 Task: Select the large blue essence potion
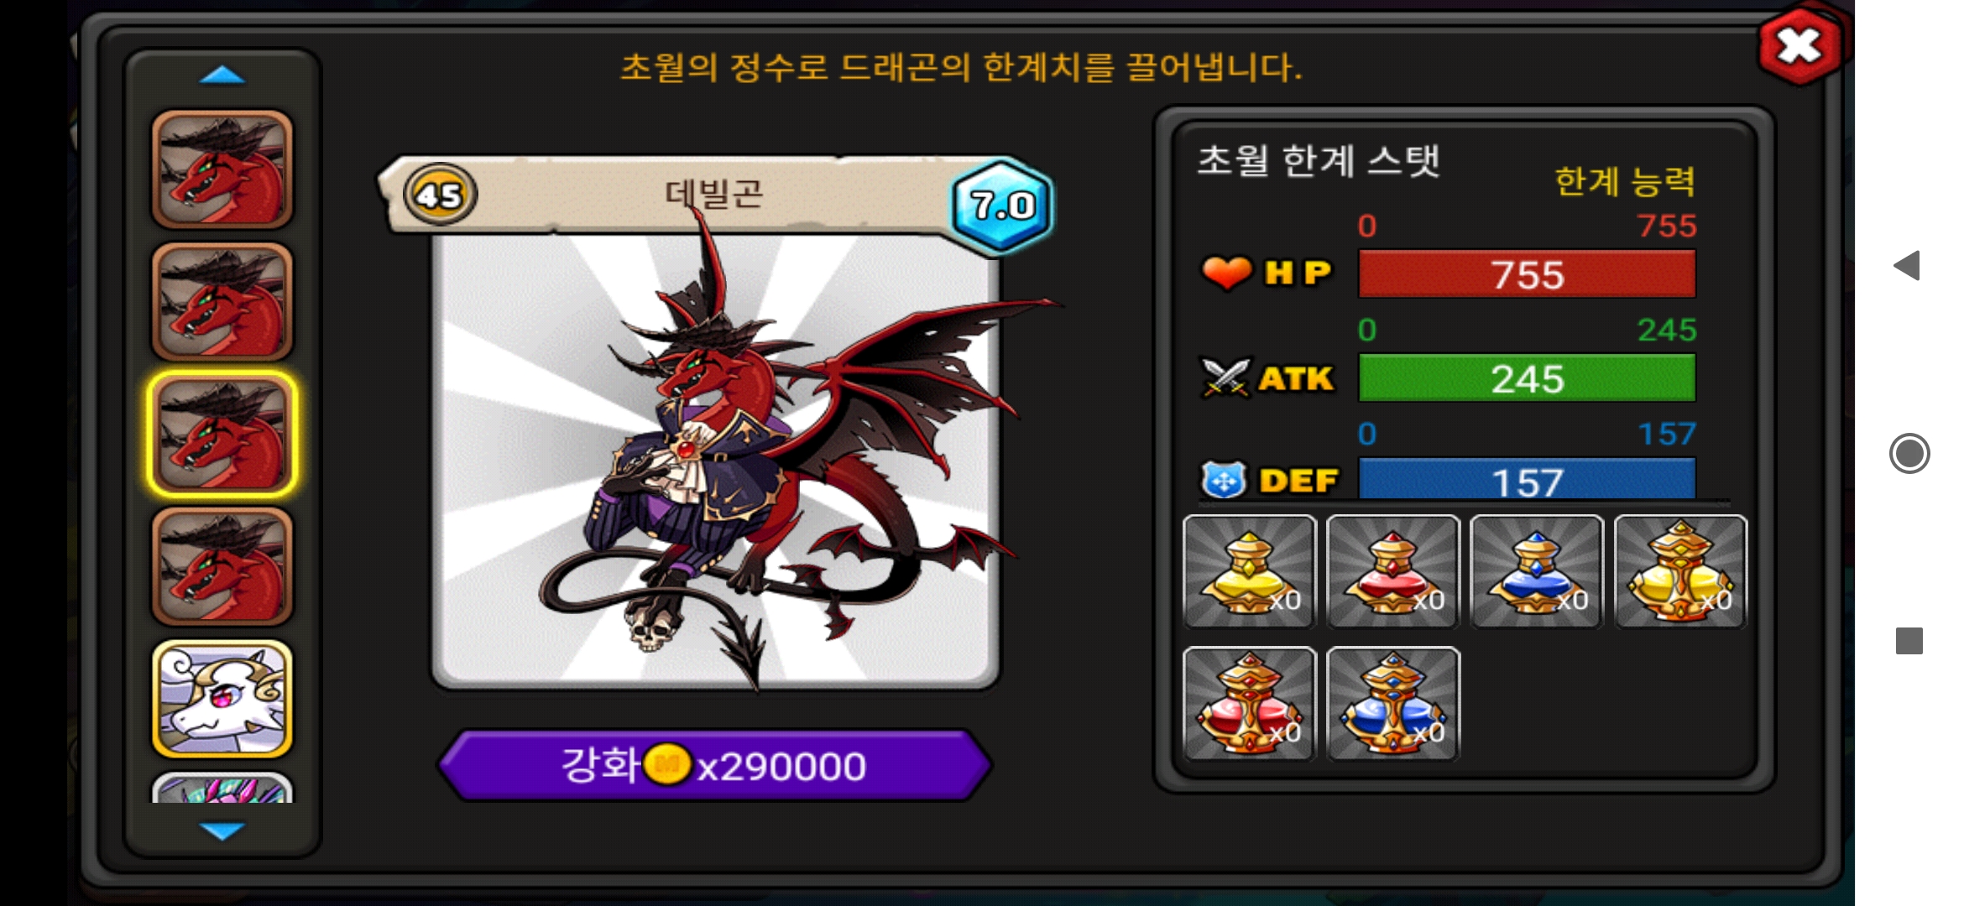[x=1393, y=704]
